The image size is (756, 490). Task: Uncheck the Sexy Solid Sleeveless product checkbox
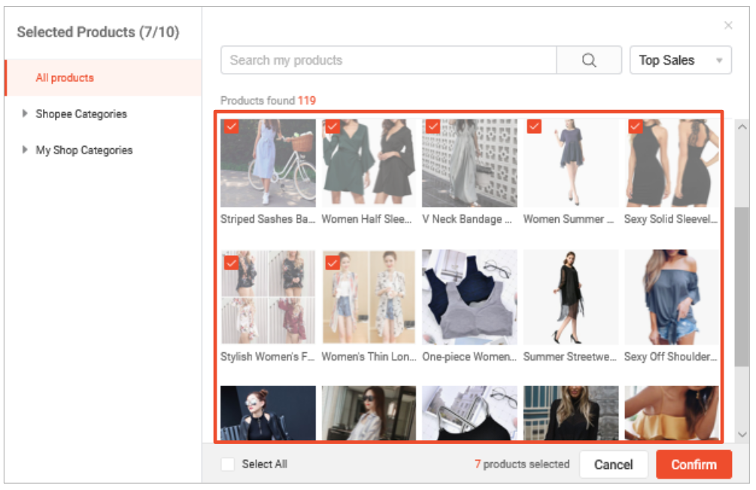(x=636, y=126)
